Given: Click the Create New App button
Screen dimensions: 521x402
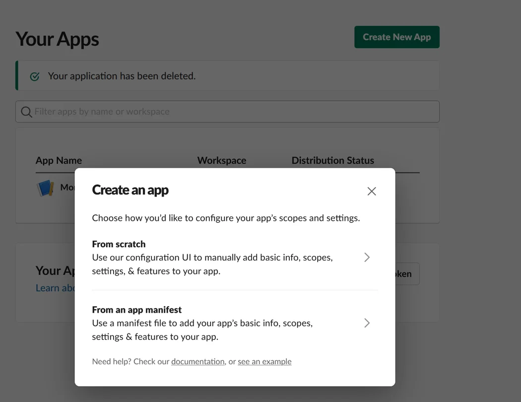Looking at the screenshot, I should (396, 37).
